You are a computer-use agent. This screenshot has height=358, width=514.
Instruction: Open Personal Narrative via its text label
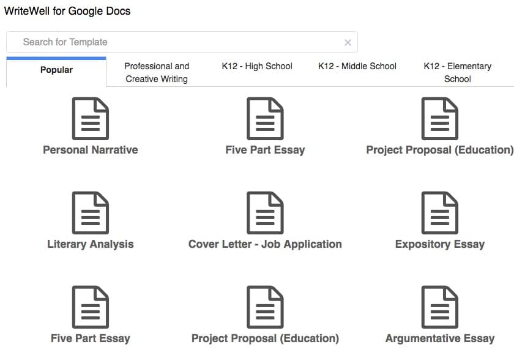(x=90, y=149)
